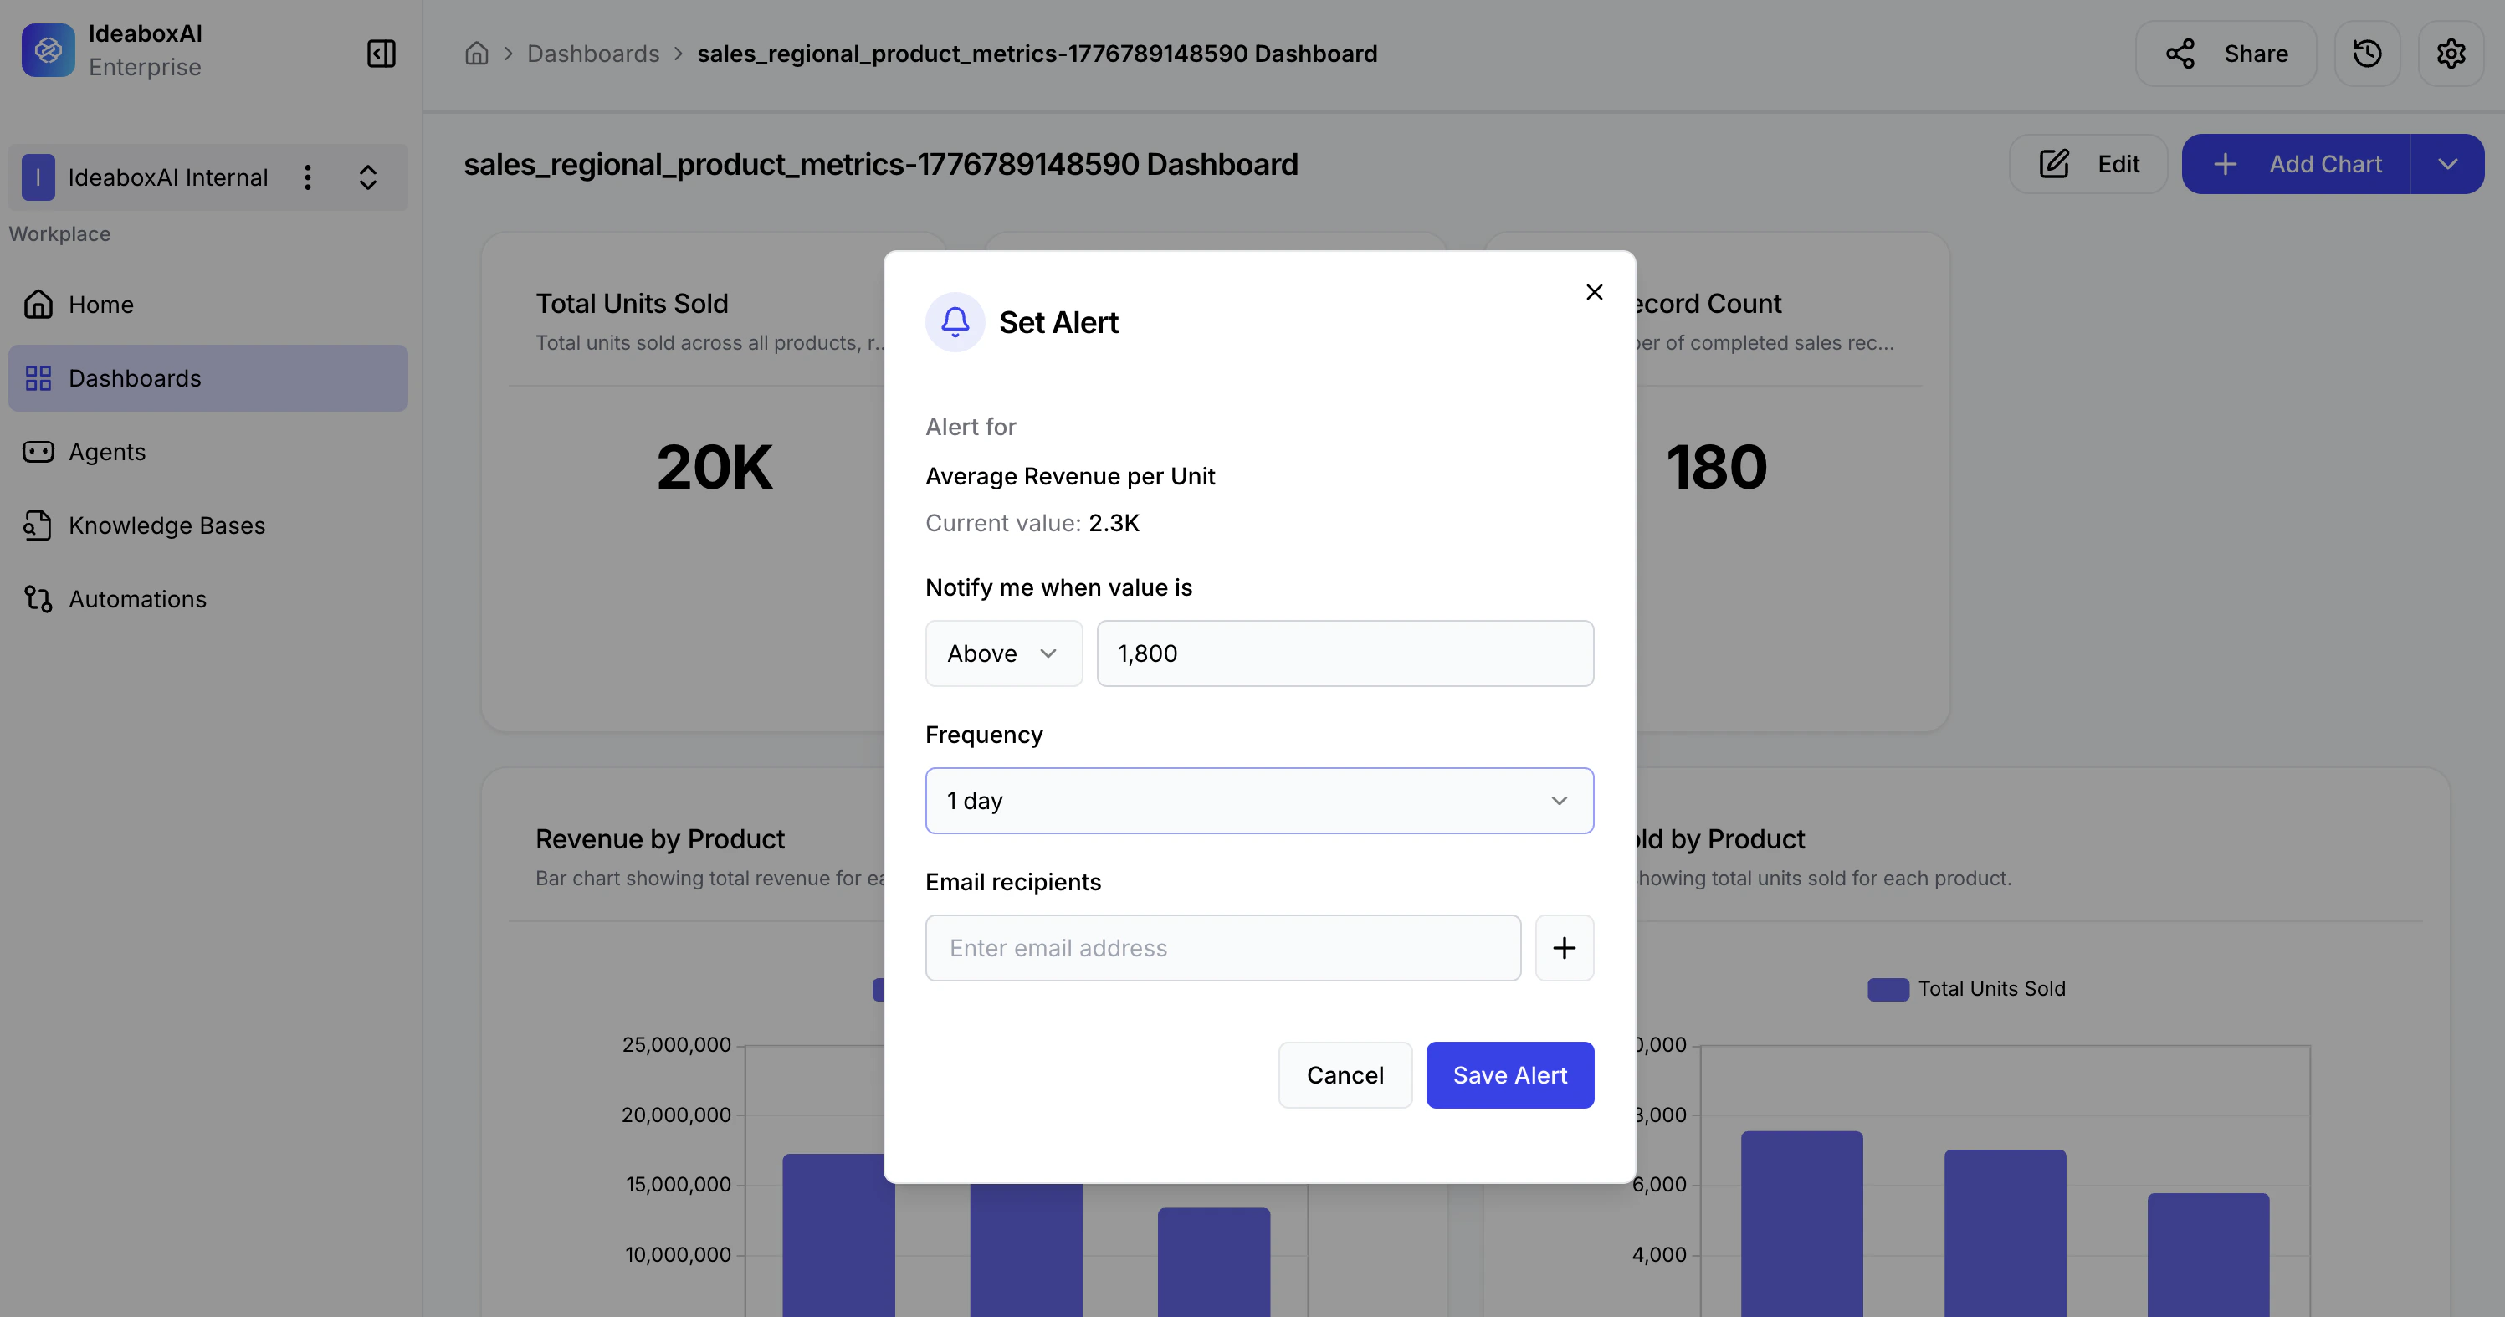This screenshot has width=2505, height=1317.
Task: Click the IdeaboxAI logo icon
Action: (48, 50)
